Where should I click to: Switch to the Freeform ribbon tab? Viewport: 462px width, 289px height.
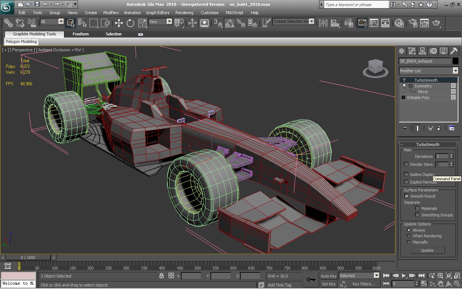80,34
